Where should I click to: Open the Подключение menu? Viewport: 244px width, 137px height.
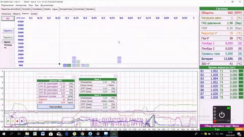[x=7, y=5]
